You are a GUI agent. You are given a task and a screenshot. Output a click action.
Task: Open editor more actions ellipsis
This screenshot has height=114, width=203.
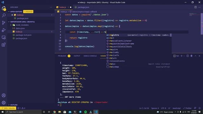pyautogui.click(x=200, y=7)
